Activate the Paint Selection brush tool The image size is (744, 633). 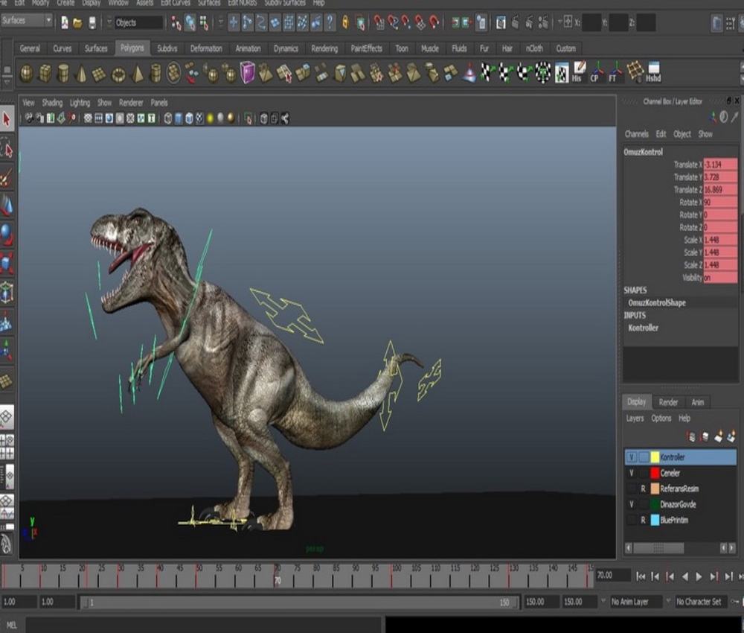[x=7, y=177]
